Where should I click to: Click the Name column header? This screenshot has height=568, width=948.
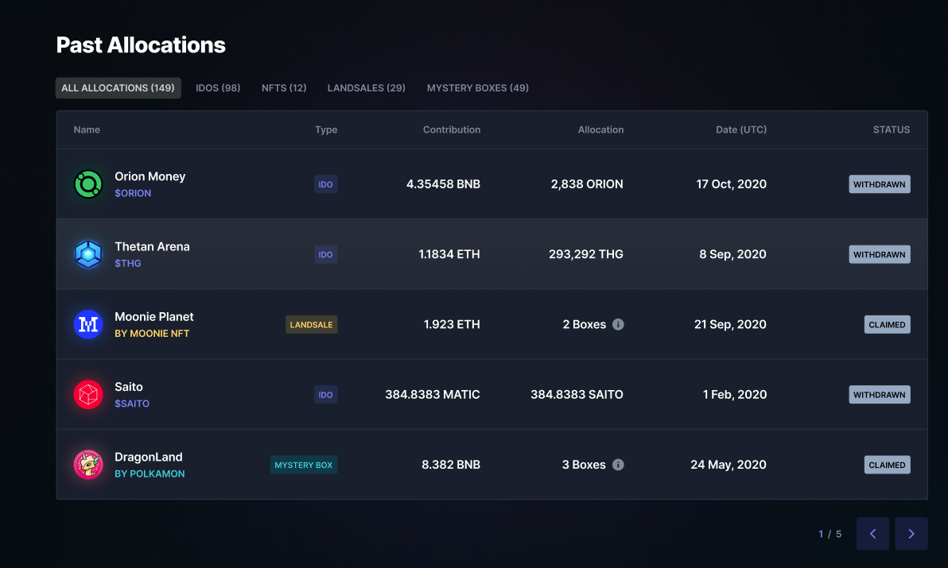[87, 129]
